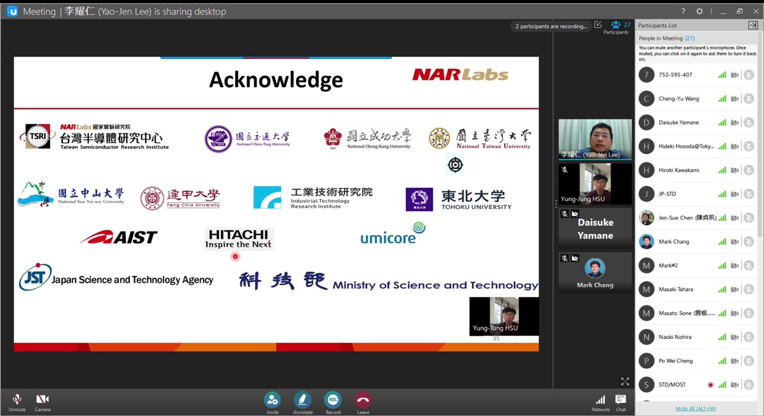Viewport: 764px width, 416px height.
Task: Expand shared screen to full screen
Action: click(625, 381)
